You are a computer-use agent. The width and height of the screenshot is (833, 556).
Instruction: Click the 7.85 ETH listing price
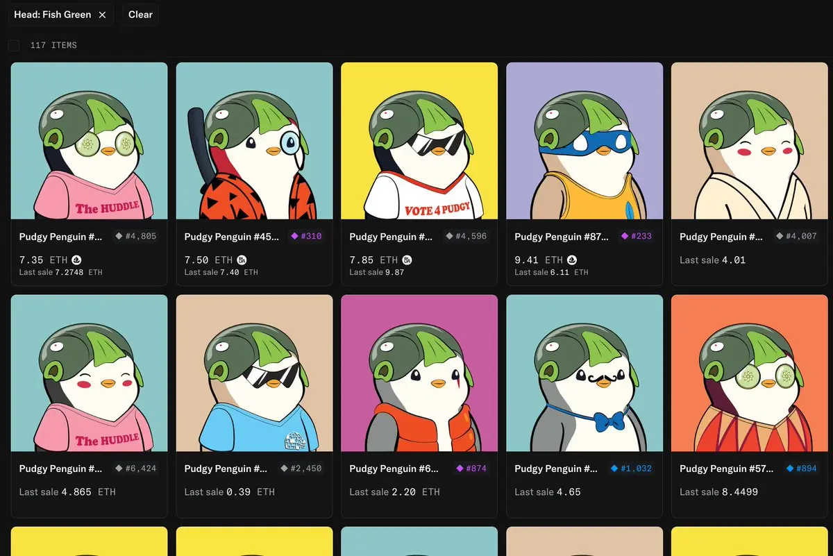point(373,260)
